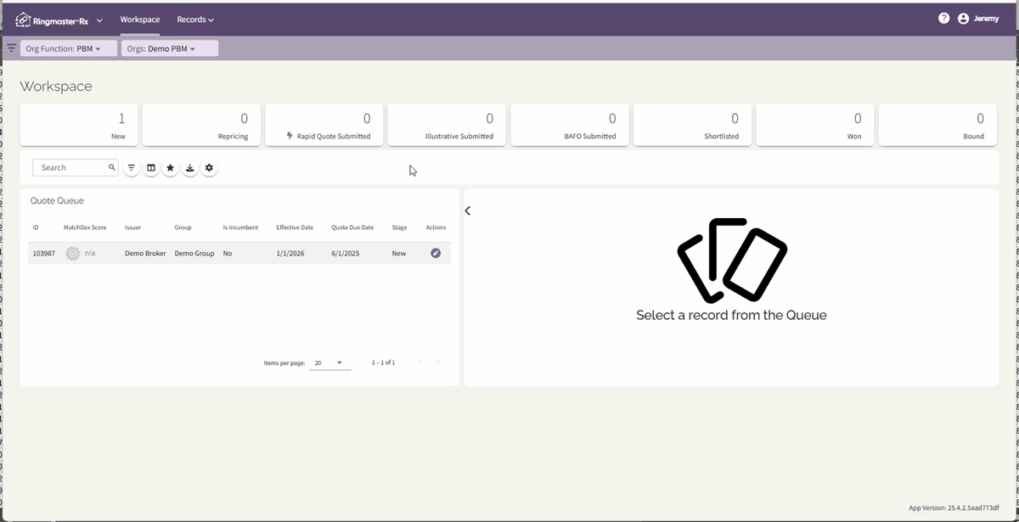This screenshot has width=1019, height=522.
Task: Open the gear settings icon in the toolbar
Action: (x=210, y=167)
